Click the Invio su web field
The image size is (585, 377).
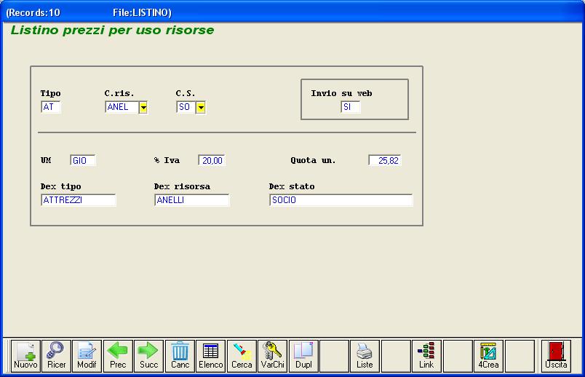(x=350, y=108)
